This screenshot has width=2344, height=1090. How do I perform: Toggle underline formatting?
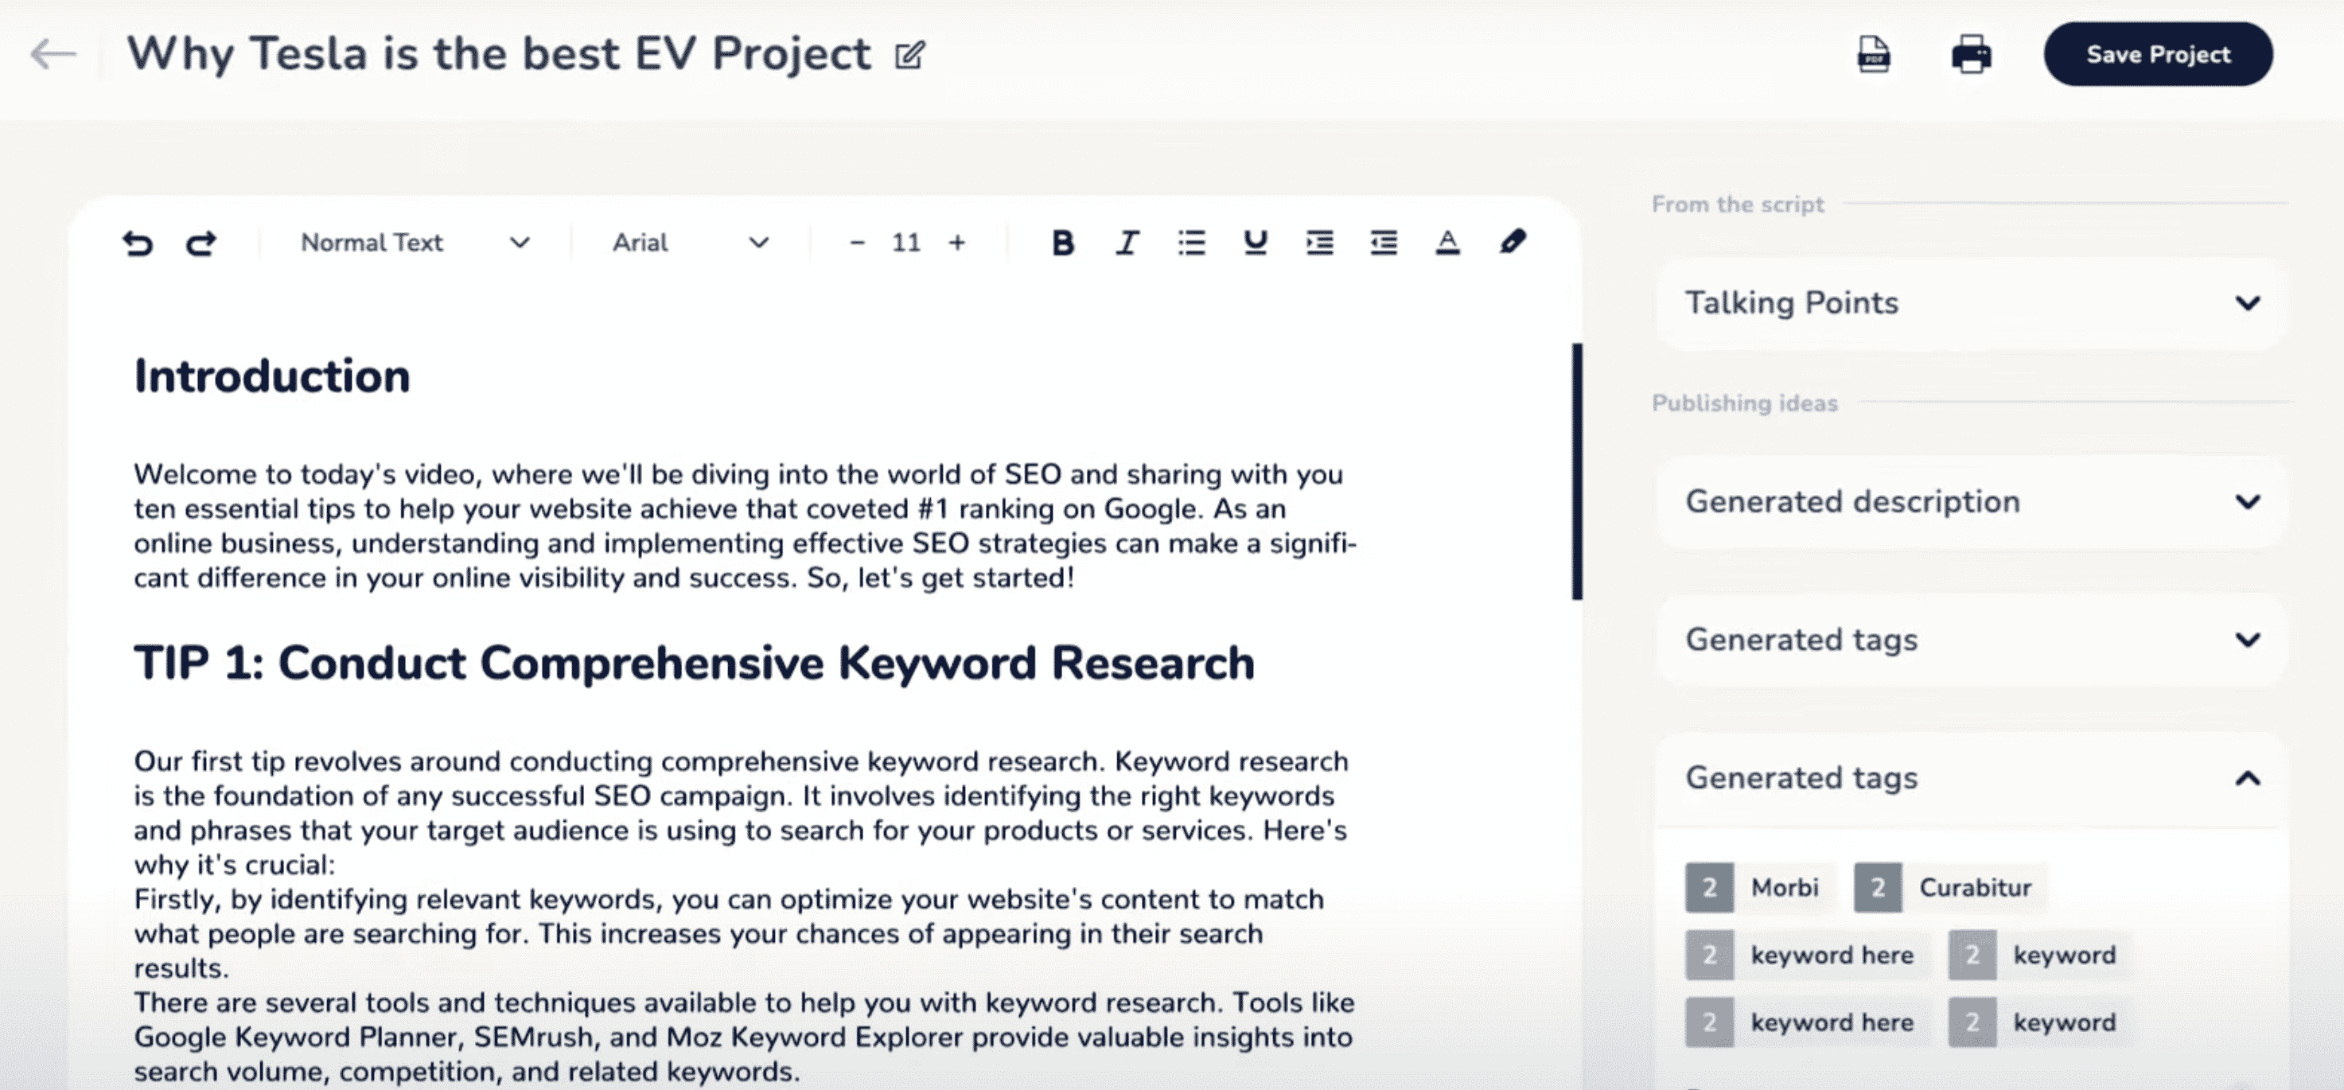pyautogui.click(x=1255, y=243)
